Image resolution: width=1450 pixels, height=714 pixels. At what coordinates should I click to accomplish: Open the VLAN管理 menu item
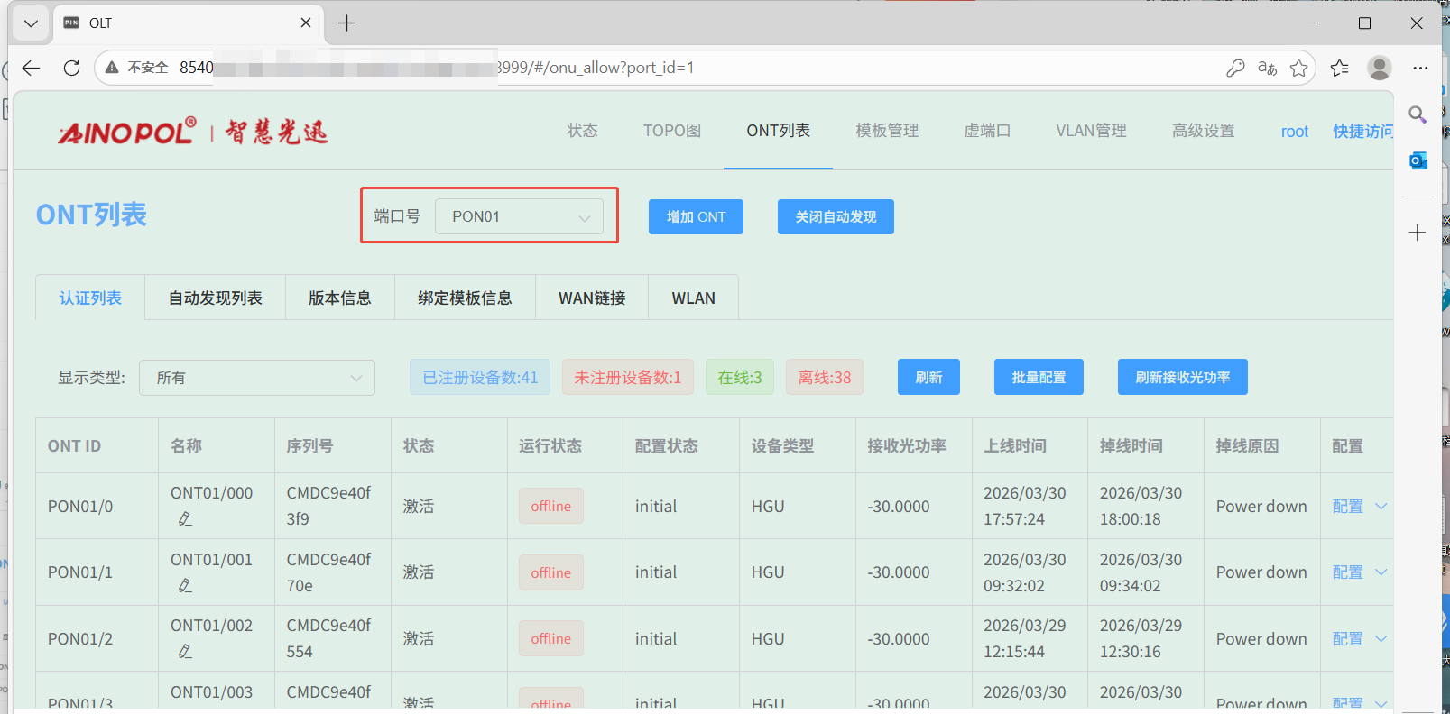(1091, 131)
